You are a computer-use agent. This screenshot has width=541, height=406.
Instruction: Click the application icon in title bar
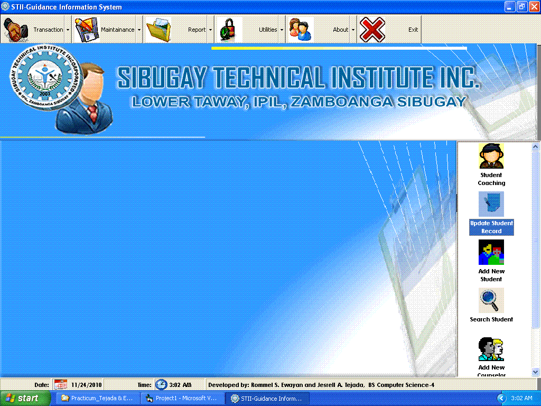[5, 6]
